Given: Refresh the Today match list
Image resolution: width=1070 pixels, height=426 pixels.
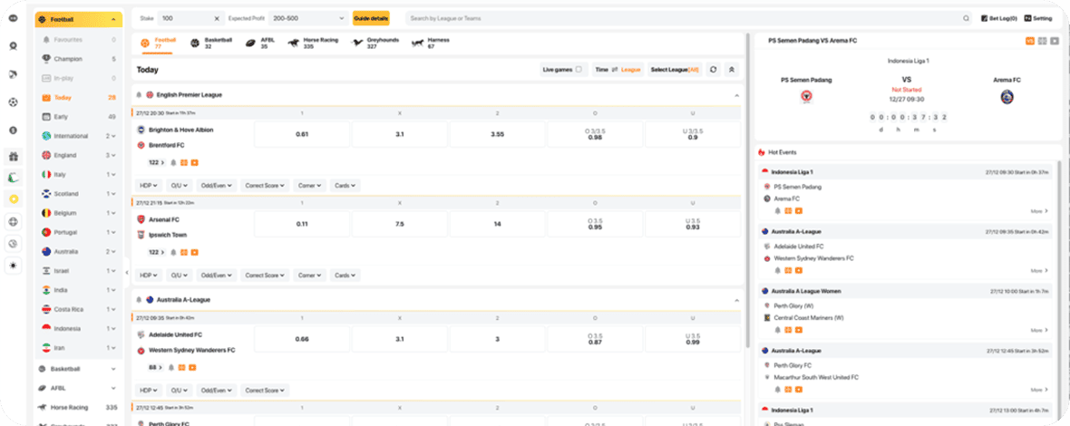Looking at the screenshot, I should pos(713,70).
